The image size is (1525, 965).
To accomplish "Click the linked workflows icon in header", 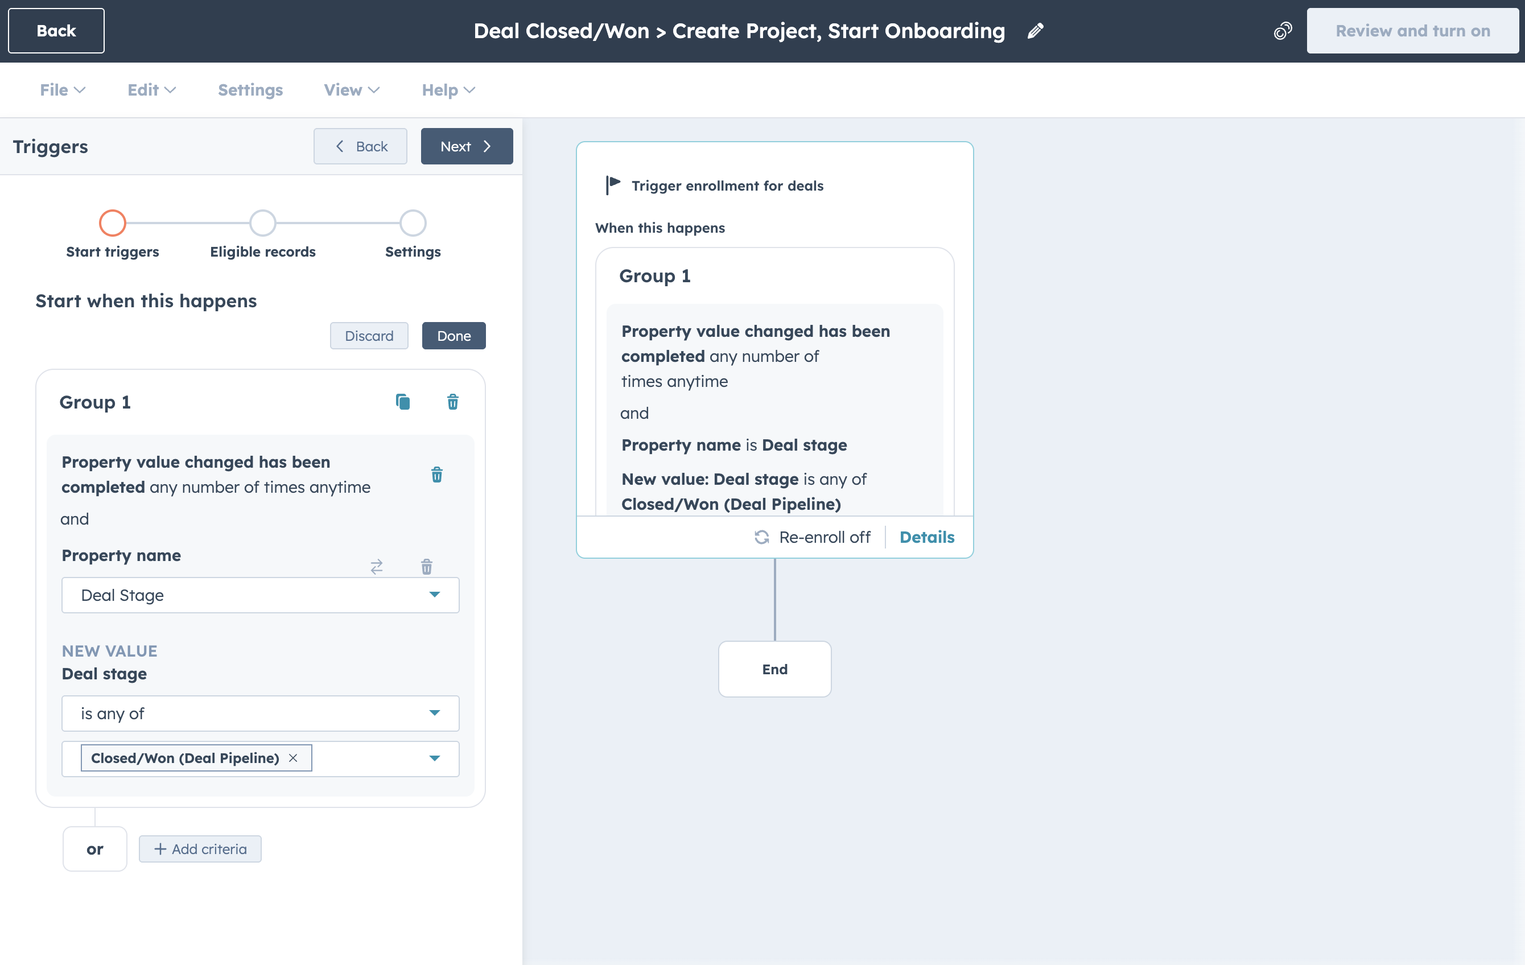I will 1283,31.
